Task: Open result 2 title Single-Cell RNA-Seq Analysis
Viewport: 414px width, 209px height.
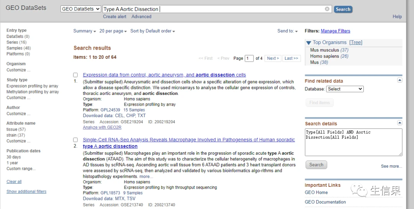Action: click(189, 143)
